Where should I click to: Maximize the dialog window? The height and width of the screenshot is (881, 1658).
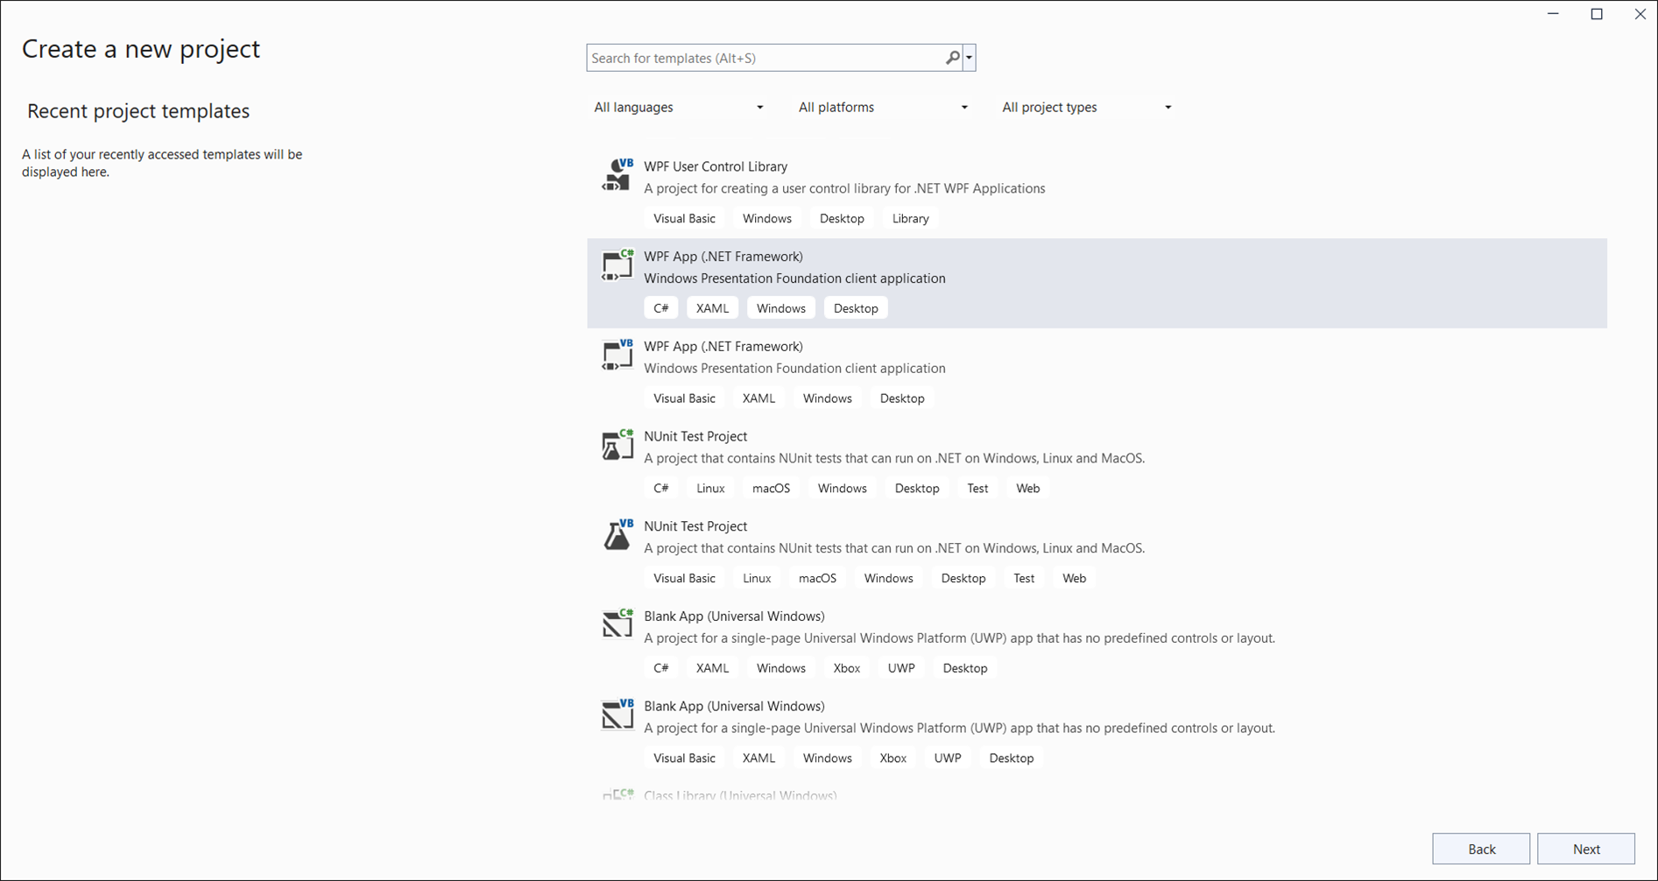tap(1597, 14)
